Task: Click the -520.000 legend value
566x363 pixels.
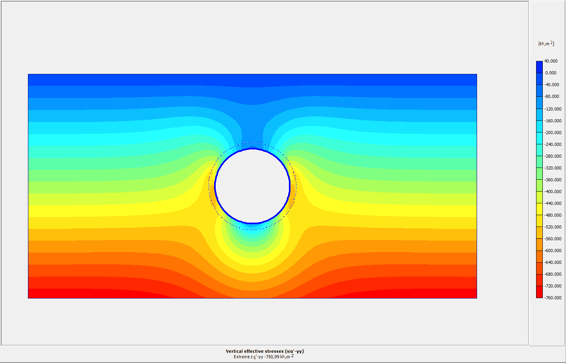Action: pyautogui.click(x=553, y=227)
